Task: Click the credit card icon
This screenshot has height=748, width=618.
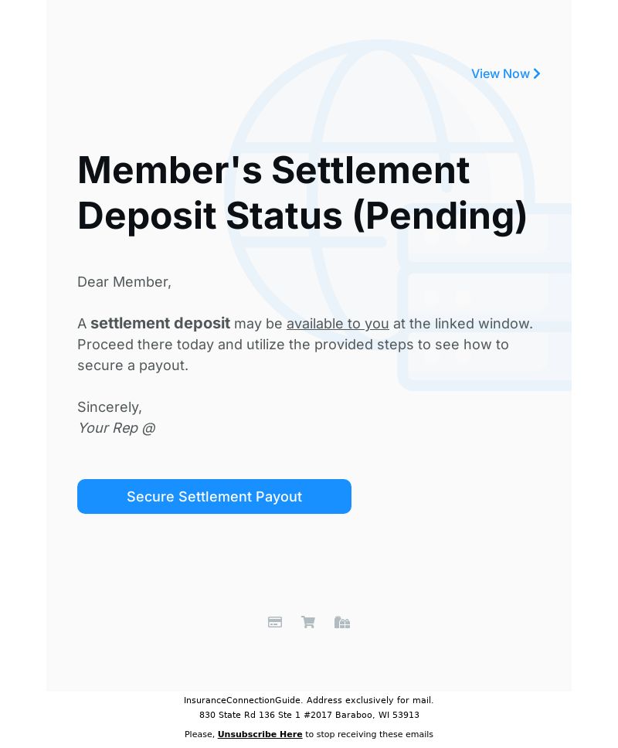Action: (x=275, y=622)
